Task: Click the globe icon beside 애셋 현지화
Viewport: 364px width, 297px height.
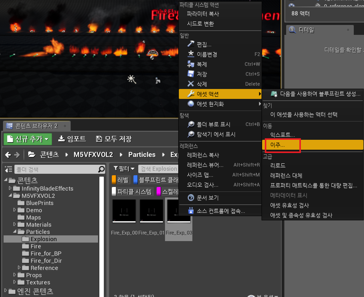Action: [x=191, y=104]
